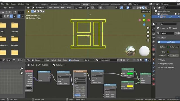Open the node editor Node menu
Screen dimensions: 180x101
coord(65,60)
